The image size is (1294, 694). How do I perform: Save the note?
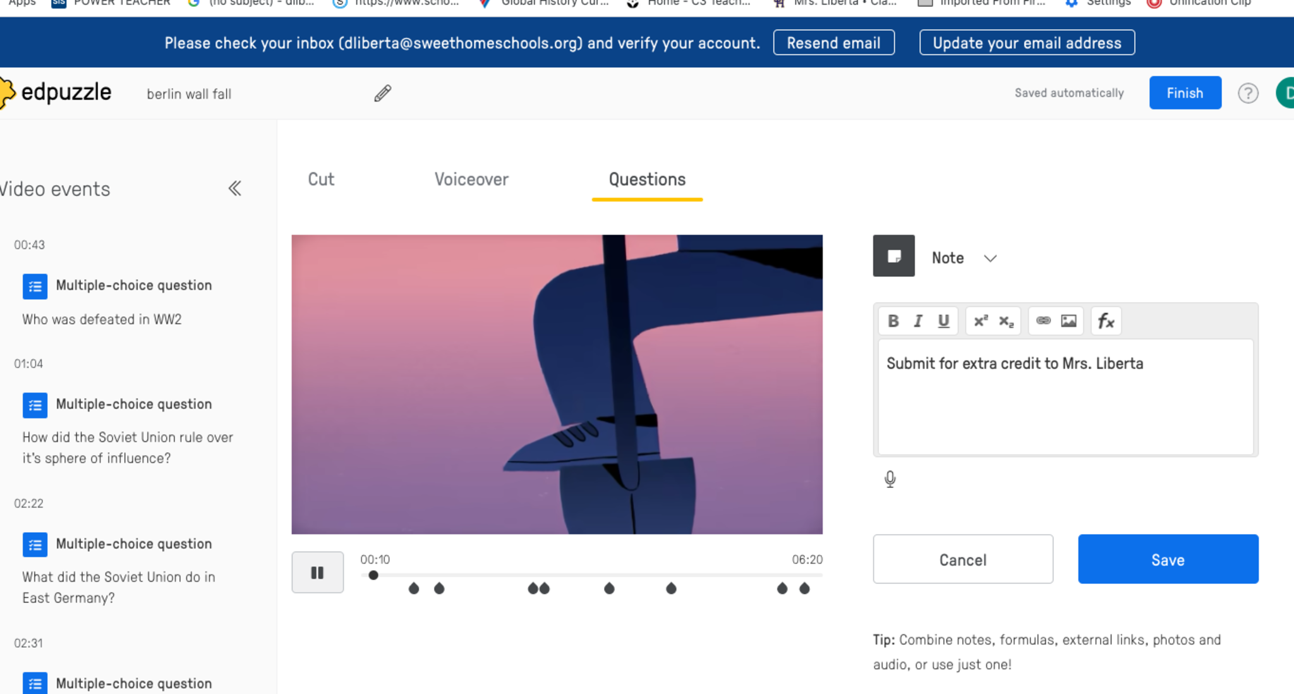[1168, 559]
